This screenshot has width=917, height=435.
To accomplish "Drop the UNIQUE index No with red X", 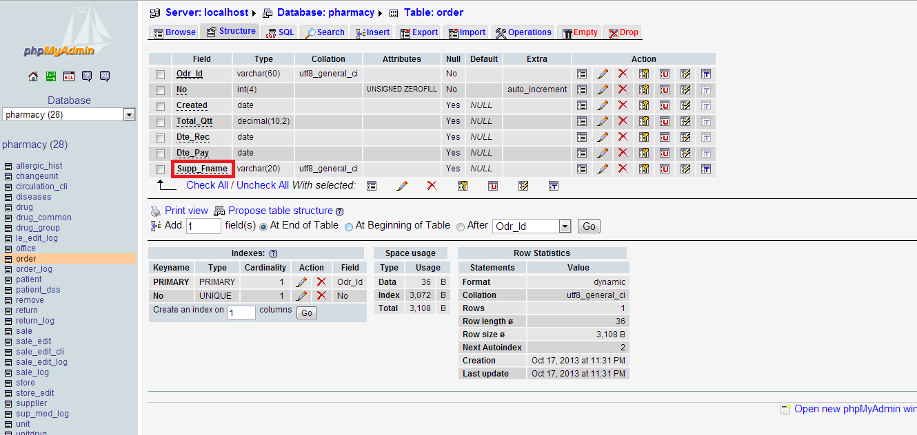I will click(321, 295).
